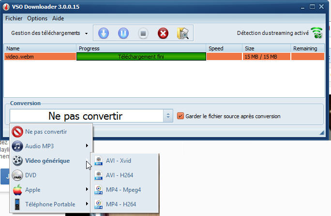
Task: Click the rainbow Apple logo icon
Action: (x=17, y=189)
